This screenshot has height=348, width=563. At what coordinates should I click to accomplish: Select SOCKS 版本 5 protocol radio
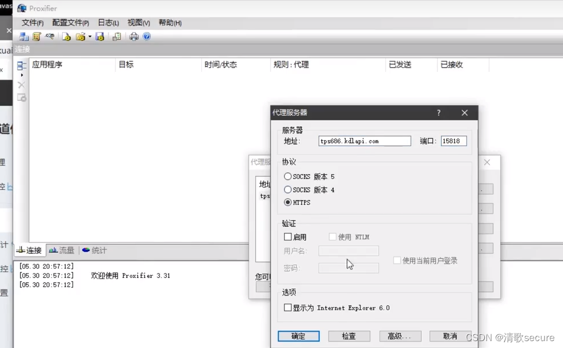288,177
